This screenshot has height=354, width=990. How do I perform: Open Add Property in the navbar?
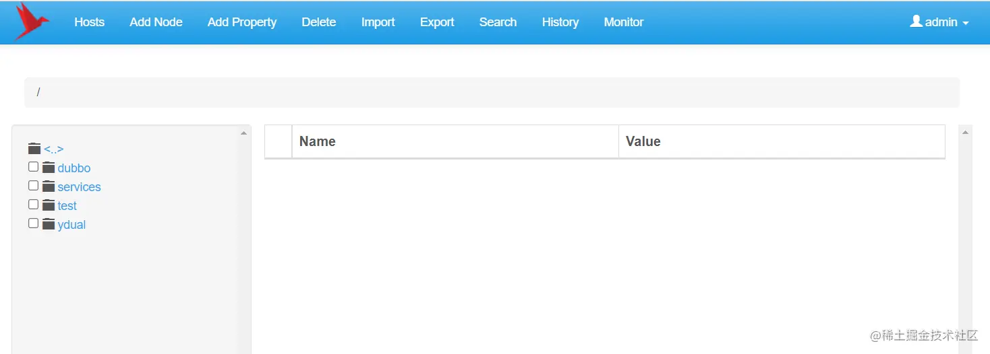(x=242, y=22)
